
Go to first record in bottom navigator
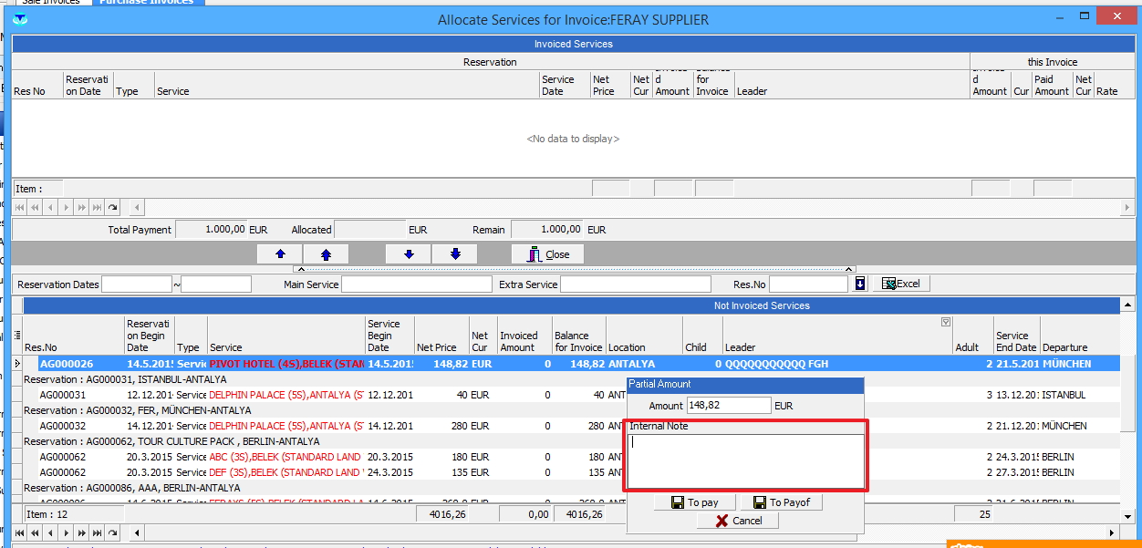[20, 532]
